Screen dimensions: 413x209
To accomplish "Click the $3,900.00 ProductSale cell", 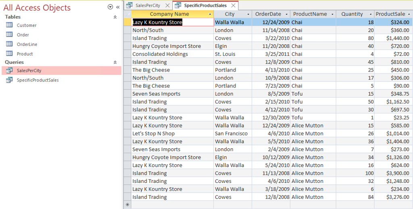I will tap(394, 173).
